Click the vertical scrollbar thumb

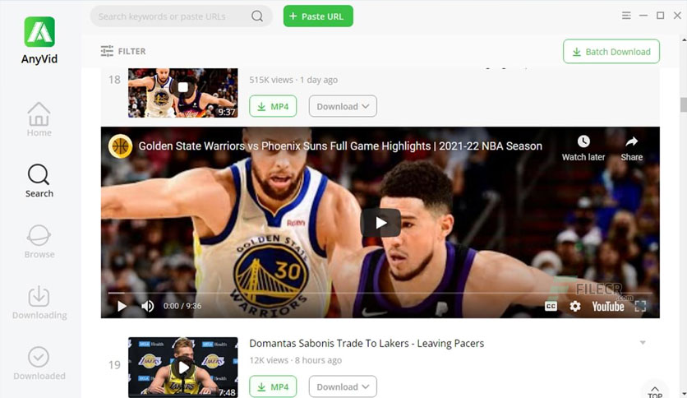684,104
